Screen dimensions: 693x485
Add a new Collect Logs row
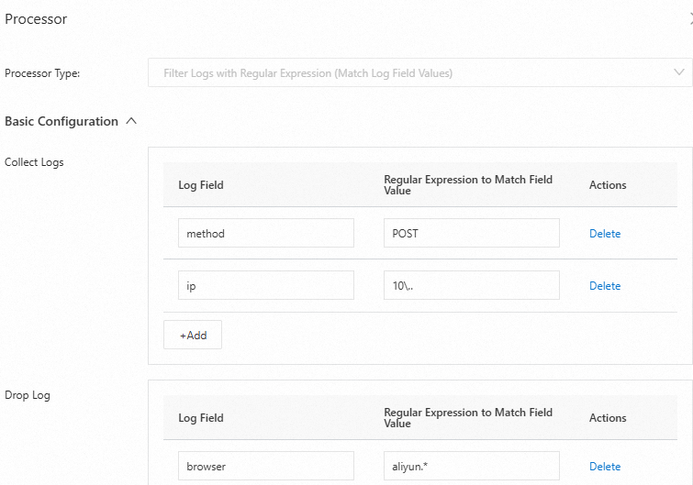click(x=193, y=335)
